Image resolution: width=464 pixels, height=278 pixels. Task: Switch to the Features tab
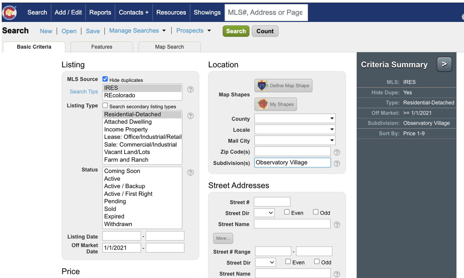click(102, 47)
